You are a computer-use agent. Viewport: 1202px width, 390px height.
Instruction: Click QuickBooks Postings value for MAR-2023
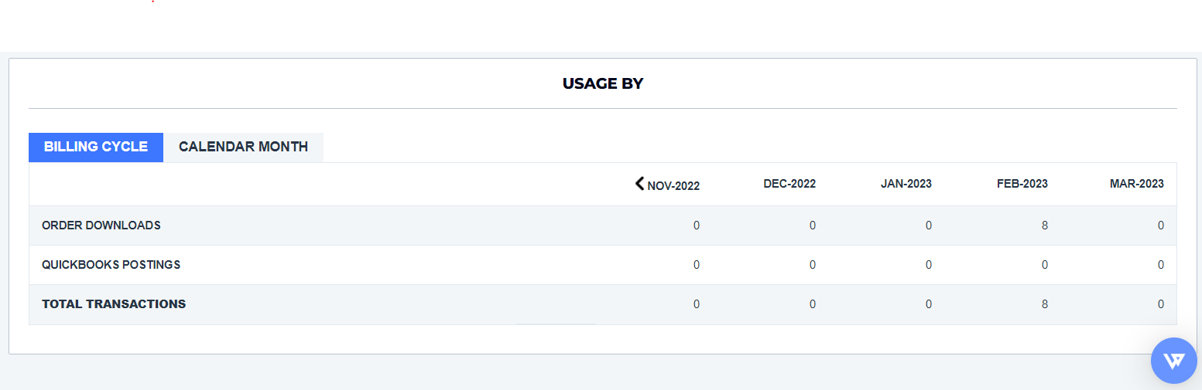[1161, 265]
